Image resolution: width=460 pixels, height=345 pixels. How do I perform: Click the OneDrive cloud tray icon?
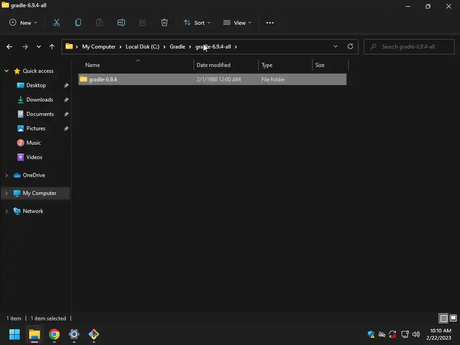click(x=382, y=334)
